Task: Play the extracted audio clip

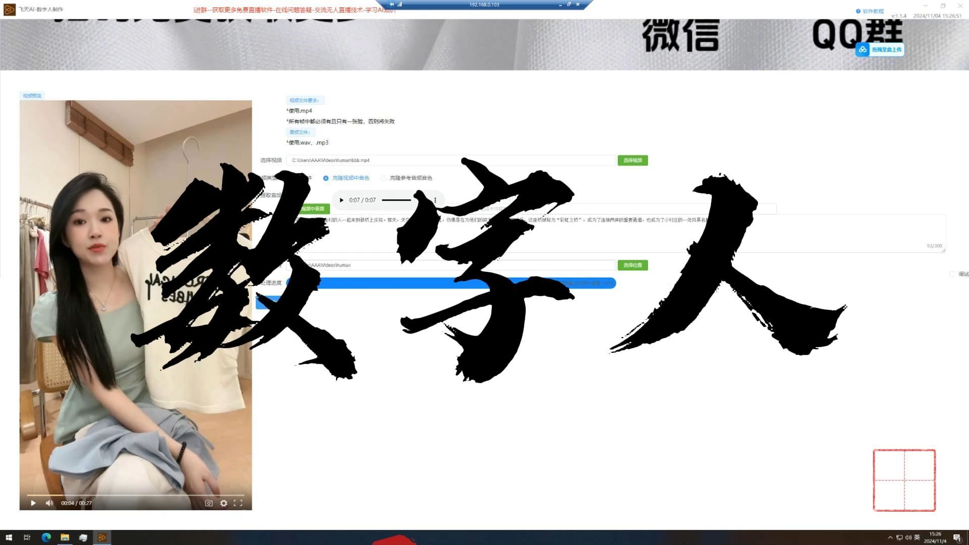Action: (x=342, y=200)
